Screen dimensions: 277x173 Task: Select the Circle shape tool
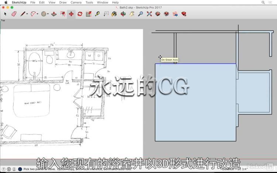point(44,14)
